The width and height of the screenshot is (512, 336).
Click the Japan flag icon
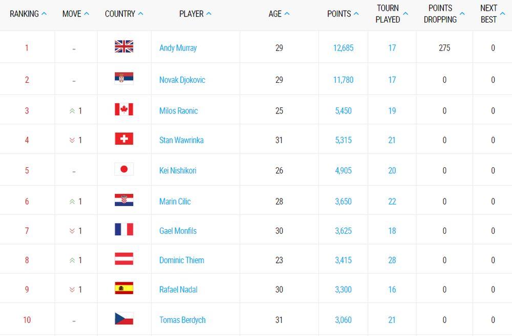(x=124, y=169)
